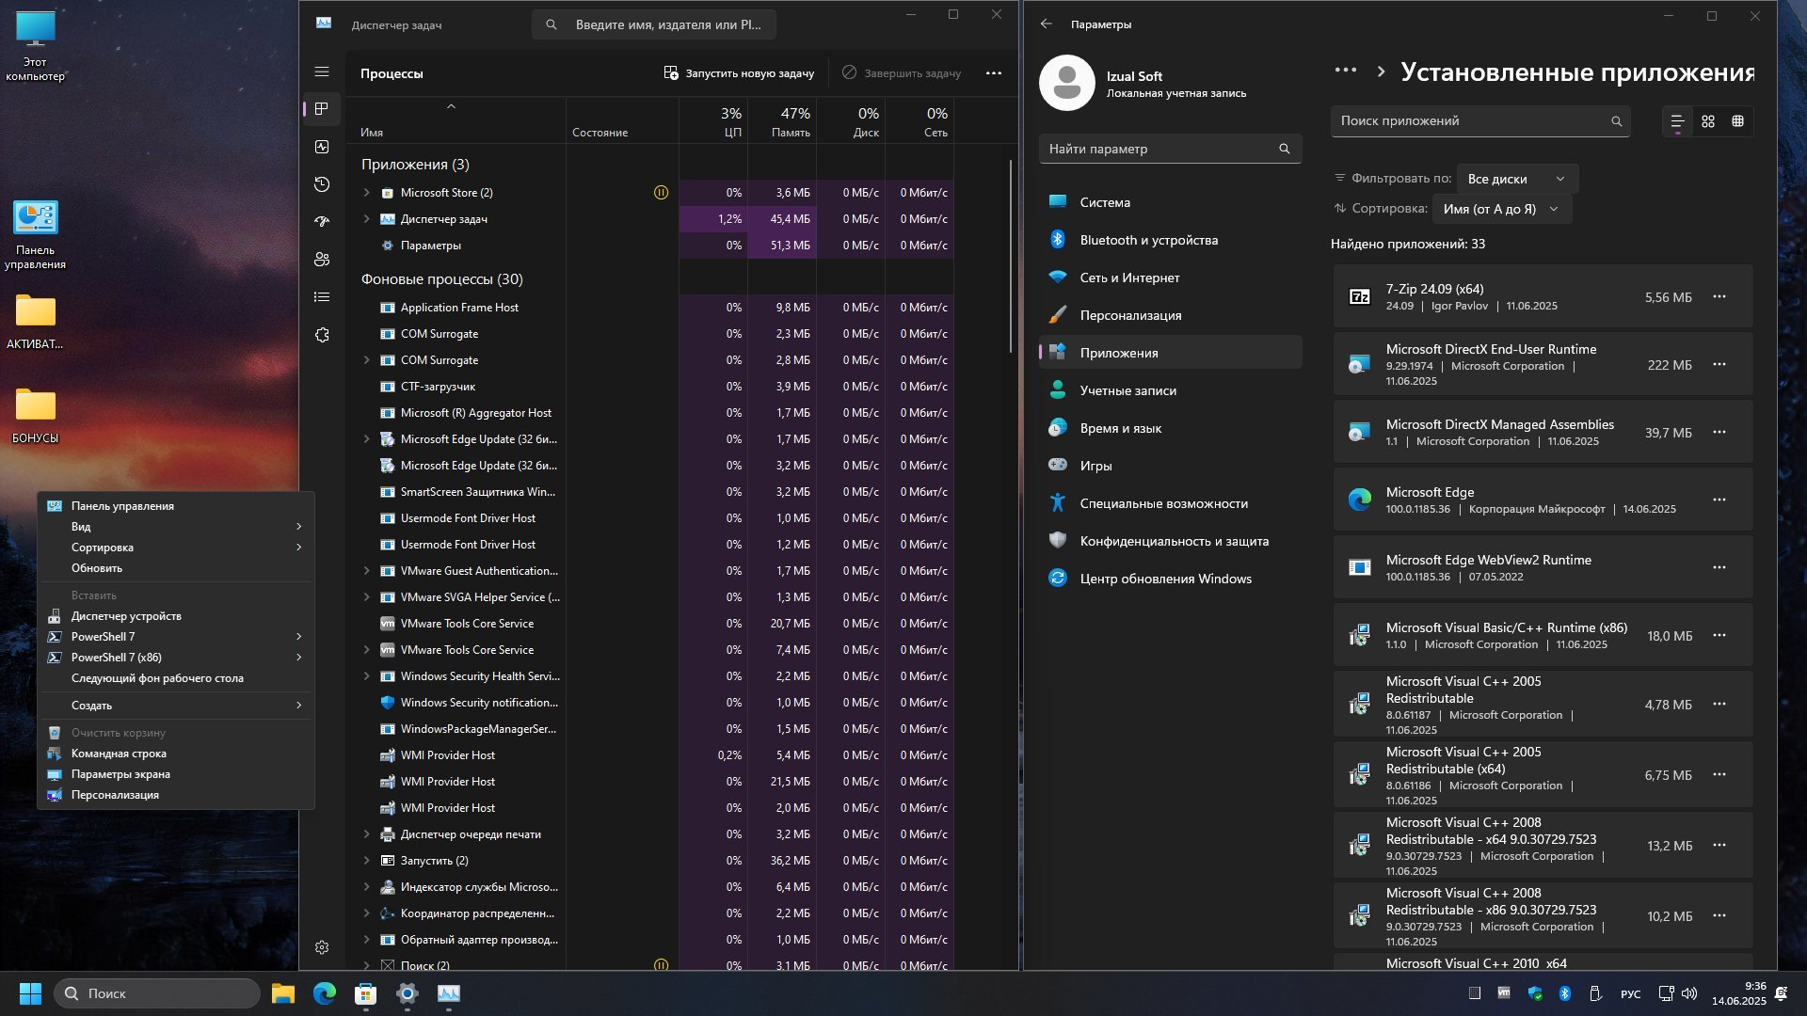
Task: Open File Explorer from the taskbar
Action: click(283, 993)
